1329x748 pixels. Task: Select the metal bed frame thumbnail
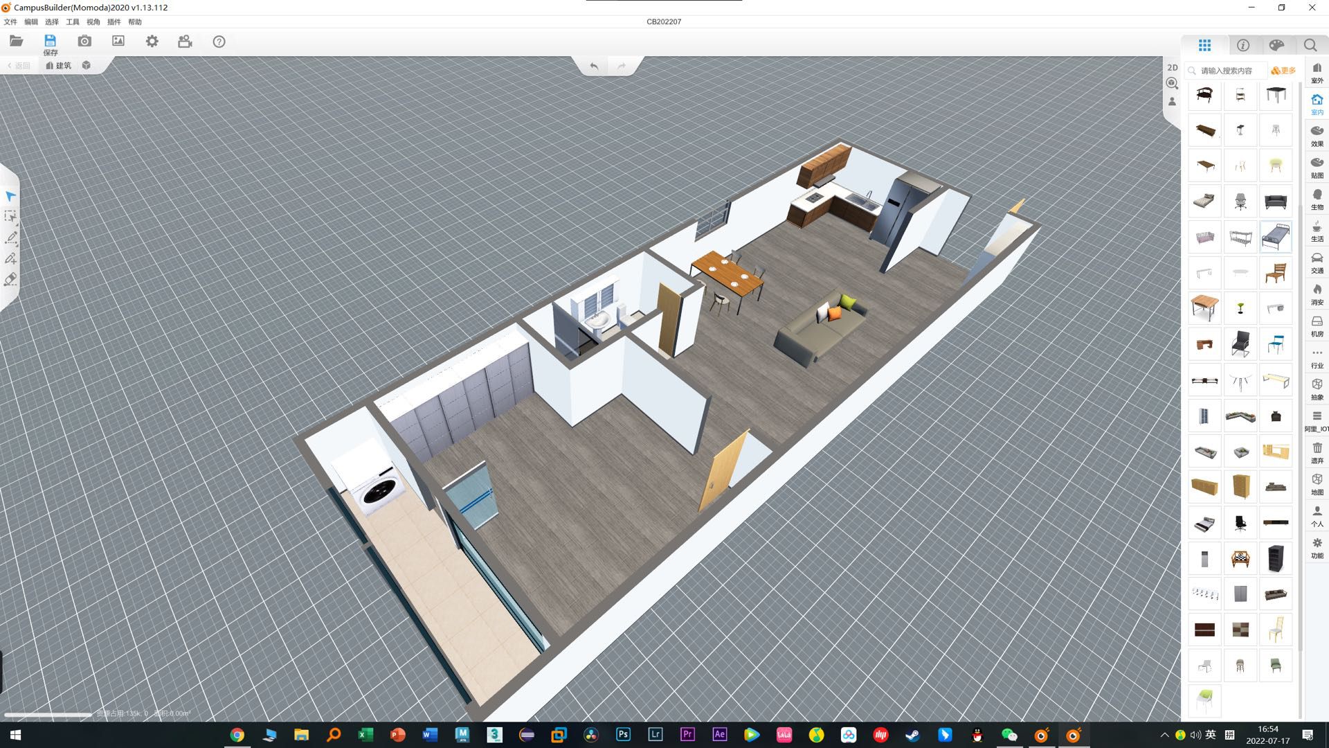[x=1275, y=238]
